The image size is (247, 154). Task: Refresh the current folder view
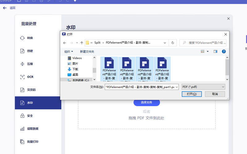173,43
